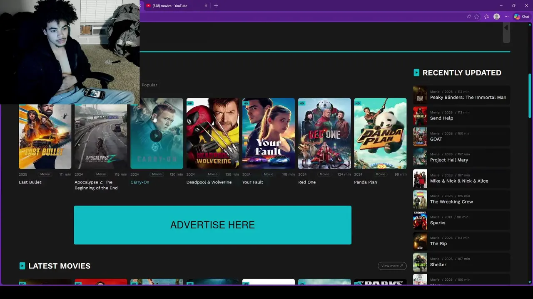Click the HD badge on Panda Plan poster
The width and height of the screenshot is (533, 299).
tap(357, 103)
